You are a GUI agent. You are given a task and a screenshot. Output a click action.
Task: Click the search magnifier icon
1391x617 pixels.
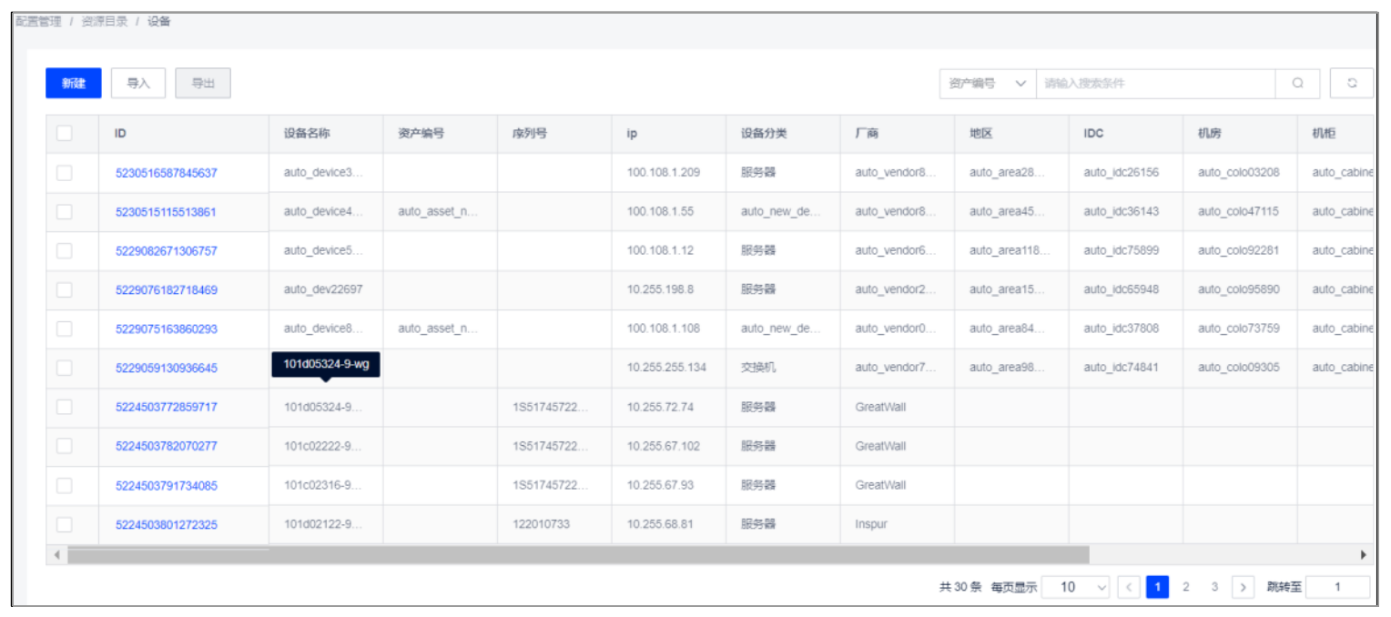point(1297,83)
